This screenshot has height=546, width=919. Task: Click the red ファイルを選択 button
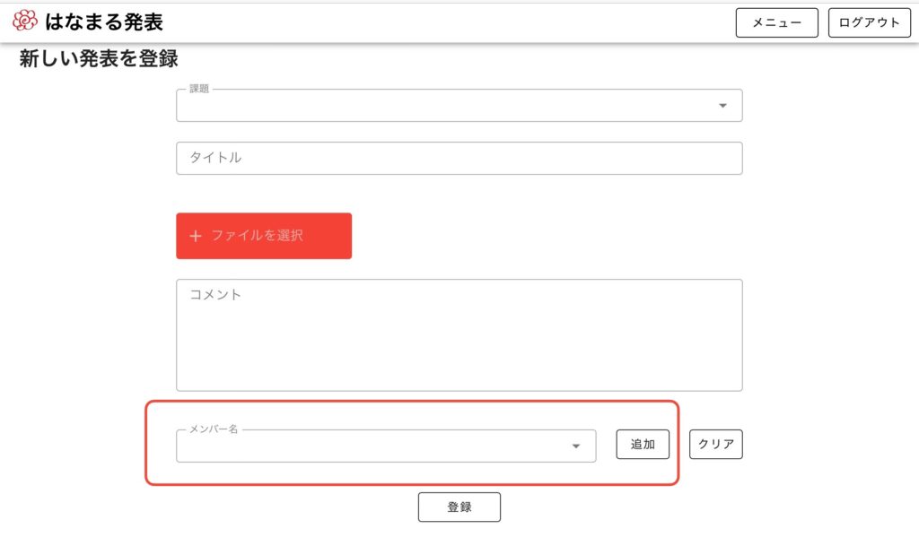coord(264,236)
